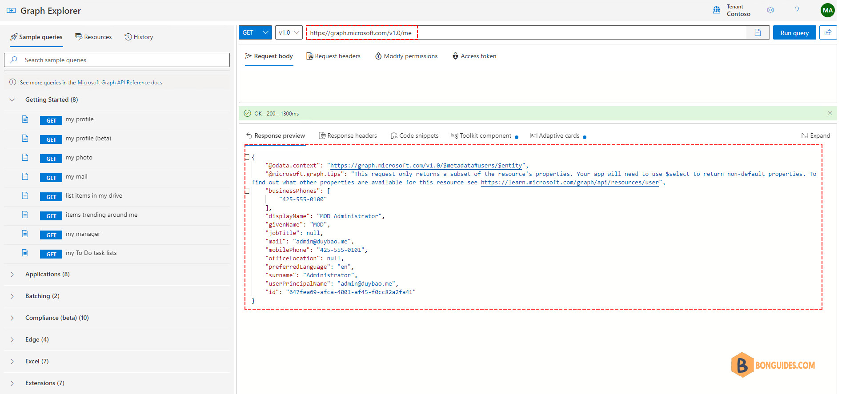
Task: Expand the Edge (4) group
Action: 12,340
